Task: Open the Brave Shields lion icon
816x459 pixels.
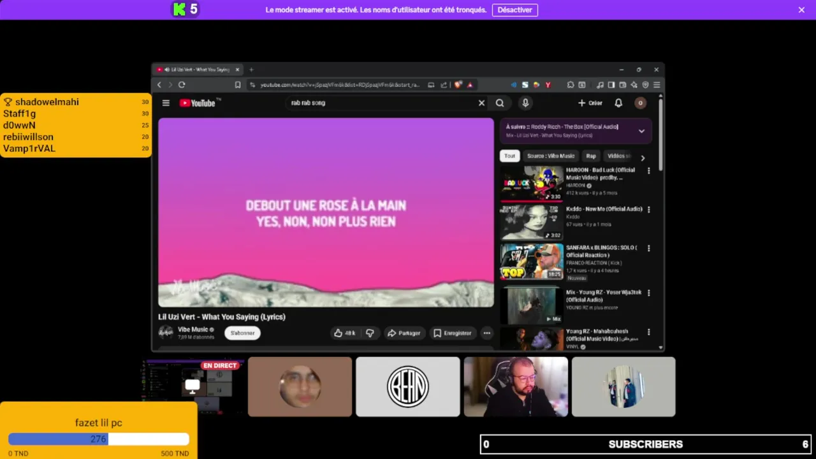Action: [458, 85]
